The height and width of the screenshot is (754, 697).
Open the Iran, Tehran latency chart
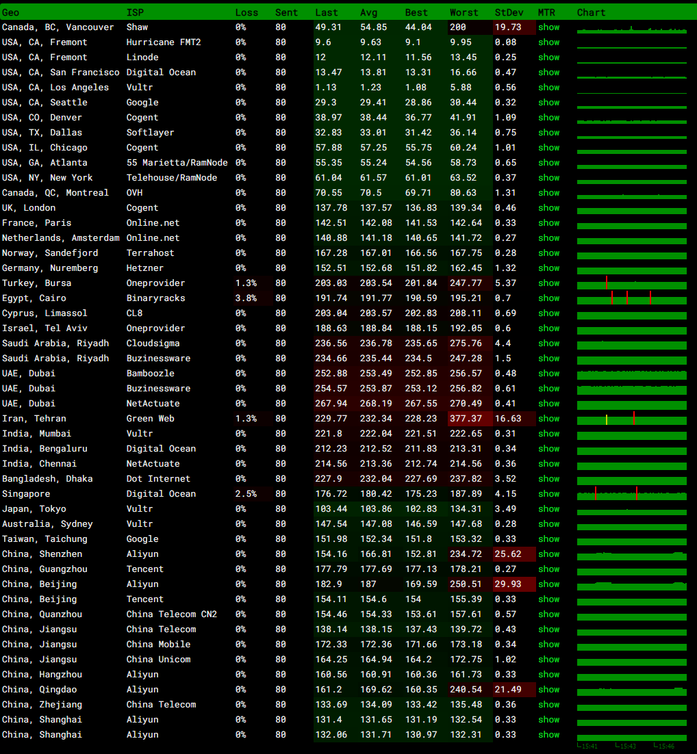[x=631, y=419]
